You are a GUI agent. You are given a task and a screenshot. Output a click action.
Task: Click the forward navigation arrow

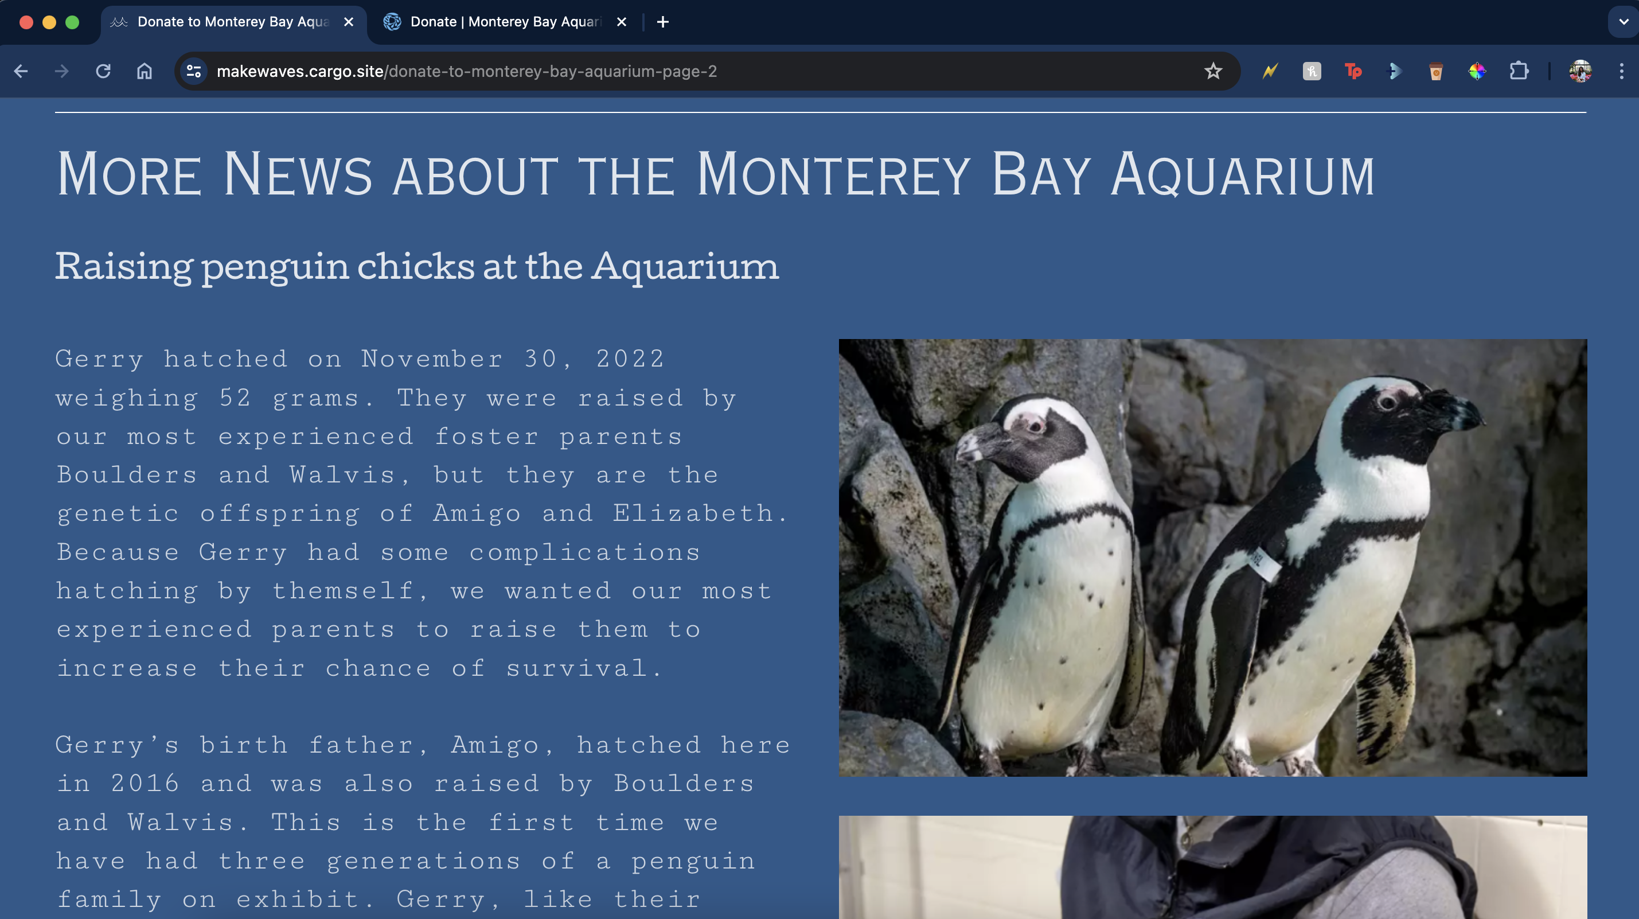click(62, 71)
